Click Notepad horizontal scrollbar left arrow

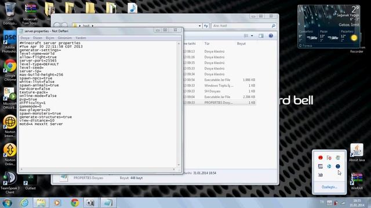tap(21, 169)
